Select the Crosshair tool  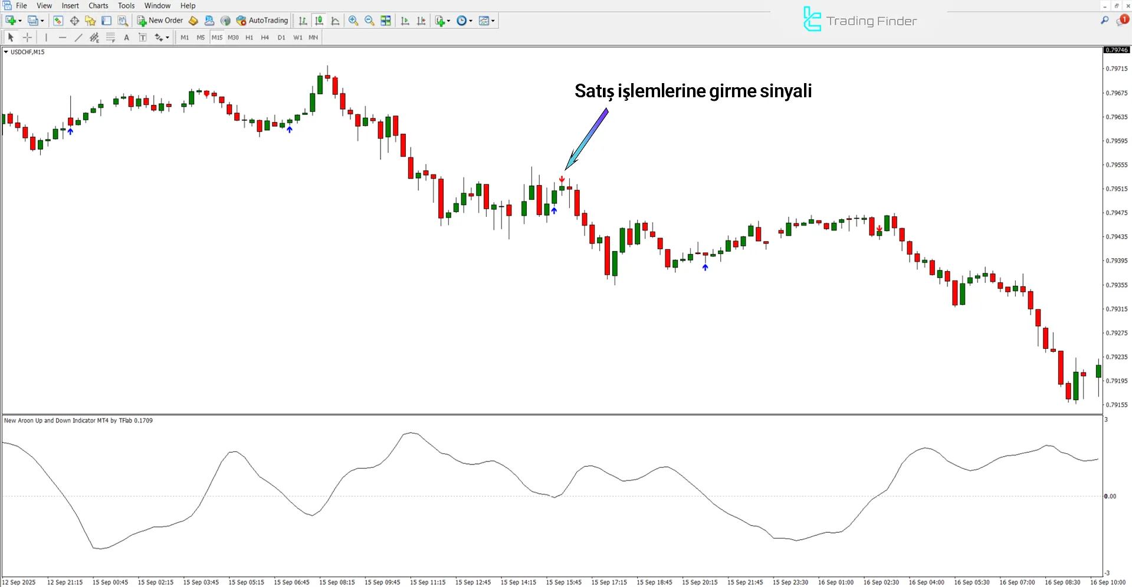pos(27,37)
